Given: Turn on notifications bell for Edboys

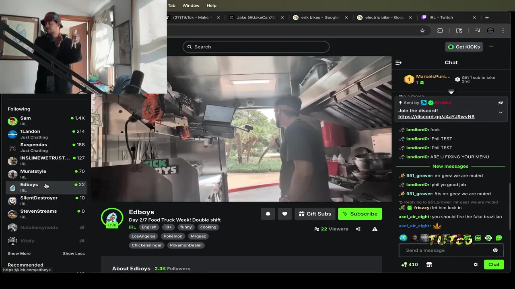Looking at the screenshot, I should (268, 214).
